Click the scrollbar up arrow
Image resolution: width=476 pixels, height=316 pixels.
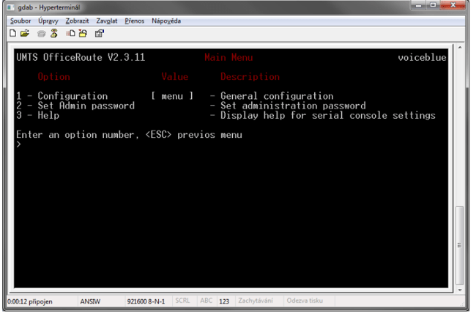[x=460, y=48]
